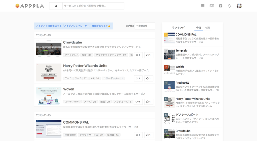Open the news card icon in header
This screenshot has width=257, height=141.
[x=212, y=6]
